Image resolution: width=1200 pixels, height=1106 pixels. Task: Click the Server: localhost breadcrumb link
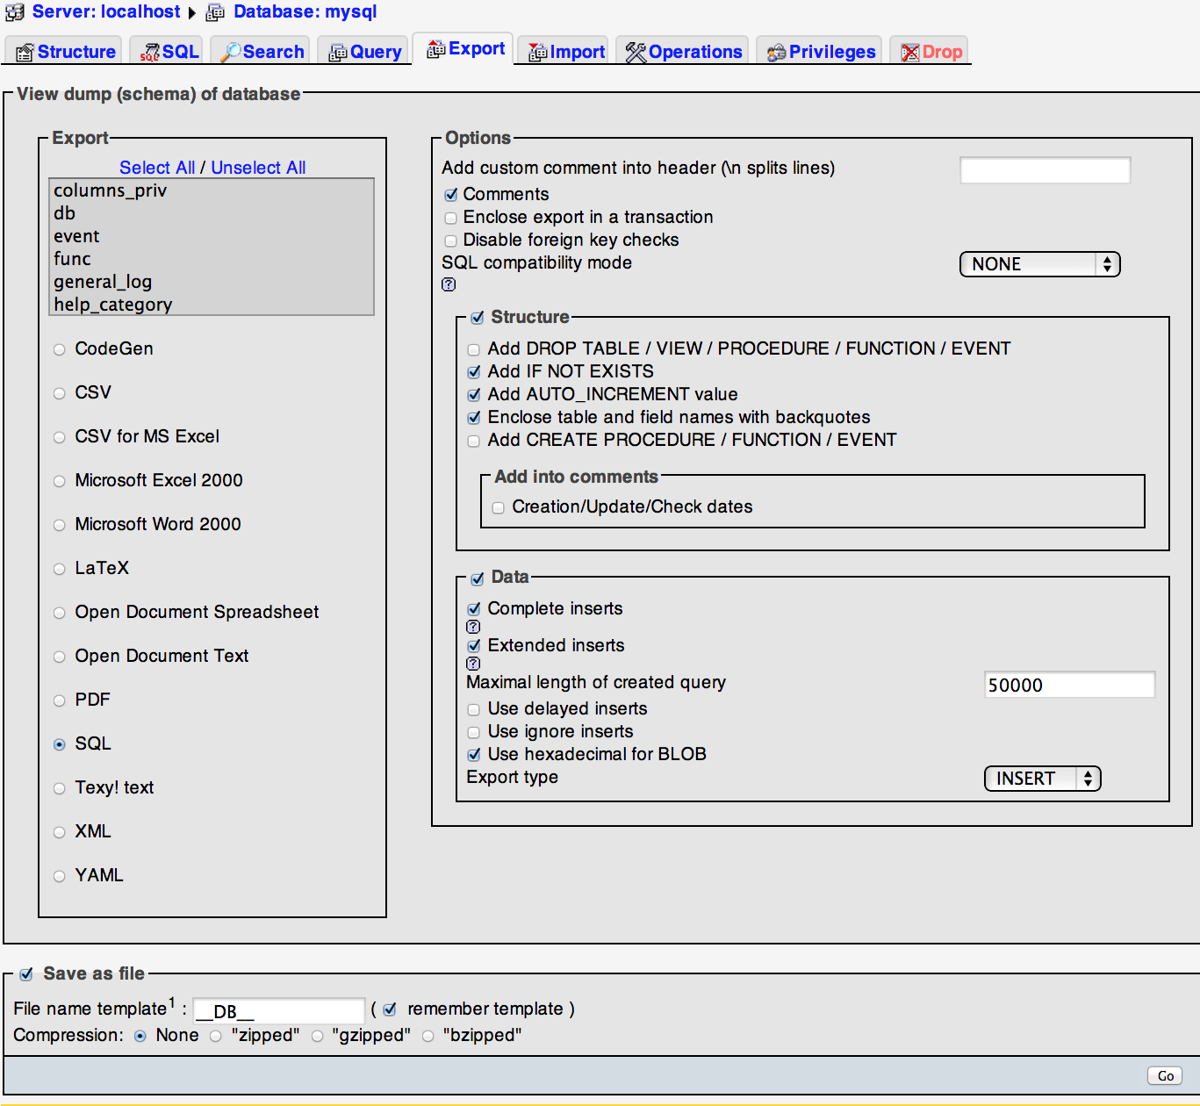(x=106, y=12)
